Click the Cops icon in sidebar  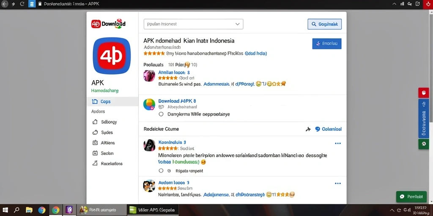95,101
